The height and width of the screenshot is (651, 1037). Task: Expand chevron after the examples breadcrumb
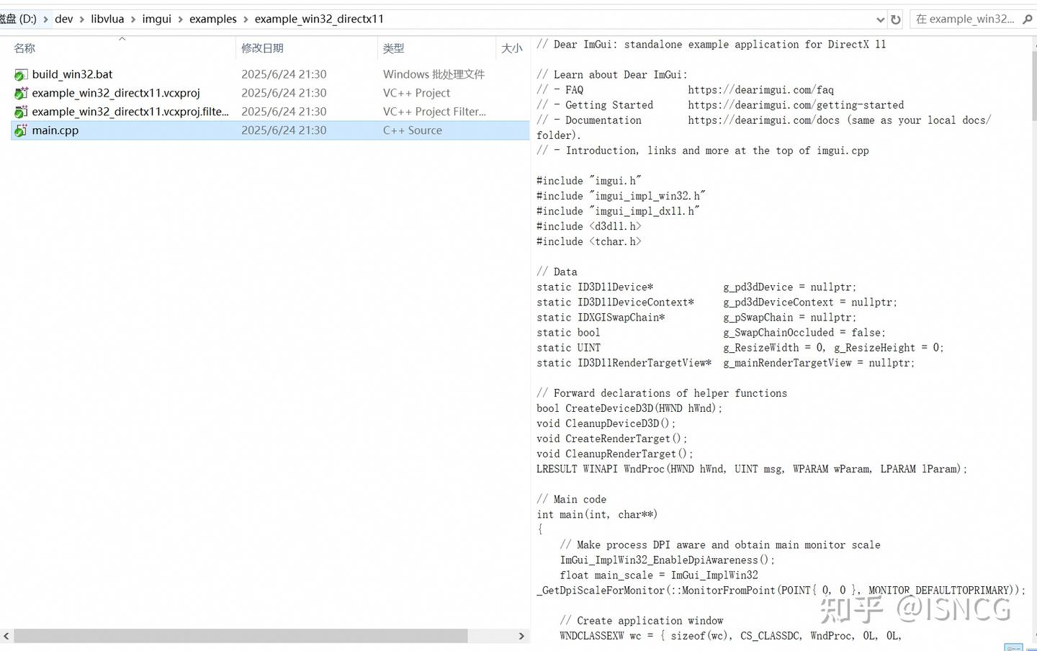coord(246,19)
